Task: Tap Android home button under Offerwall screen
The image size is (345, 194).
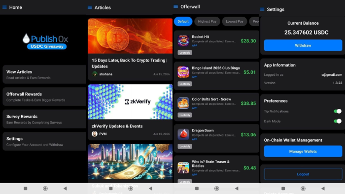Action: pos(217,188)
